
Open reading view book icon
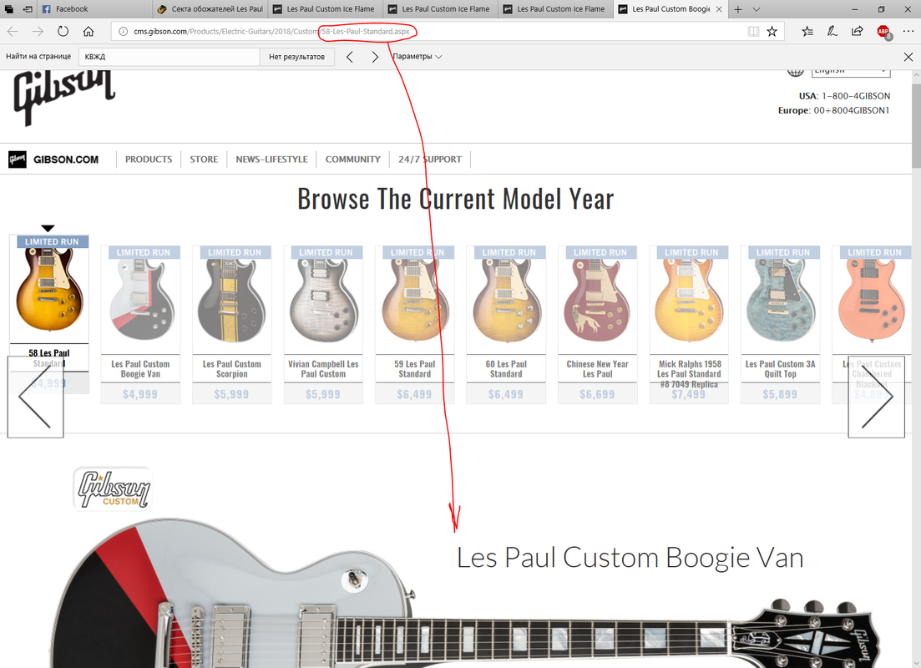753,31
